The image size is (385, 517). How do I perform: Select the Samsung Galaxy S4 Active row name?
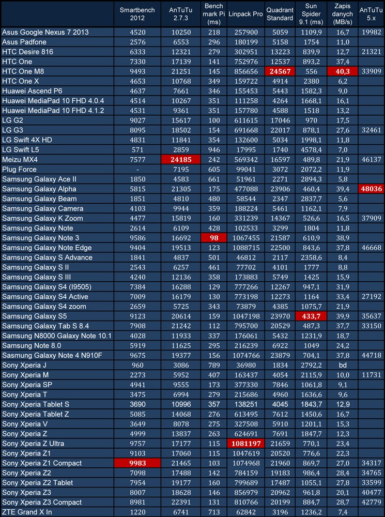pyautogui.click(x=45, y=297)
